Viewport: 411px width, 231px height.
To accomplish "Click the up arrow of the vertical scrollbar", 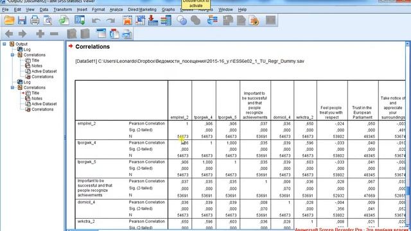I will [408, 44].
